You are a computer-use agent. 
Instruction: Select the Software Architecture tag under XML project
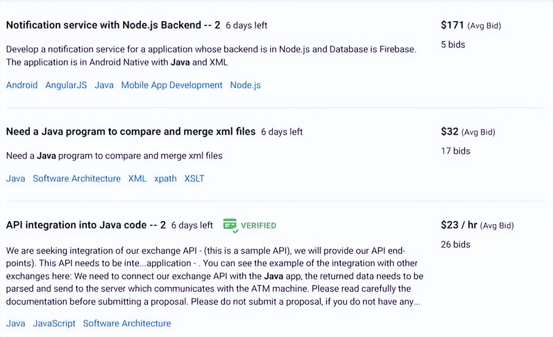tap(76, 178)
